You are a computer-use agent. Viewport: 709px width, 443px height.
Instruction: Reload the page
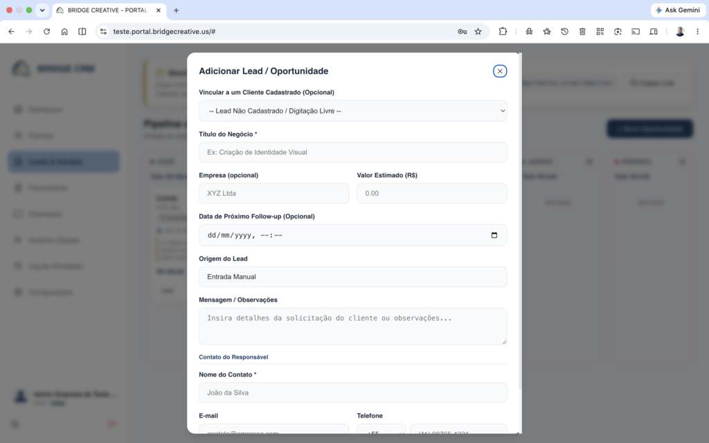click(x=46, y=32)
